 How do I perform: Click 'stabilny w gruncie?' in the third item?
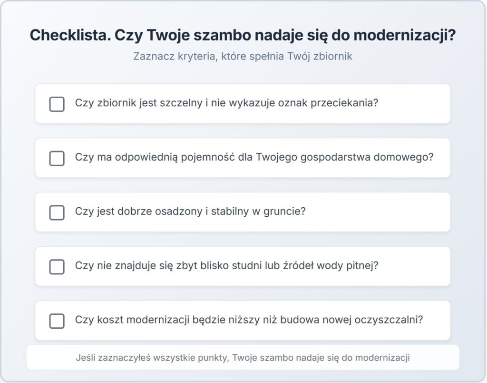[258, 211]
